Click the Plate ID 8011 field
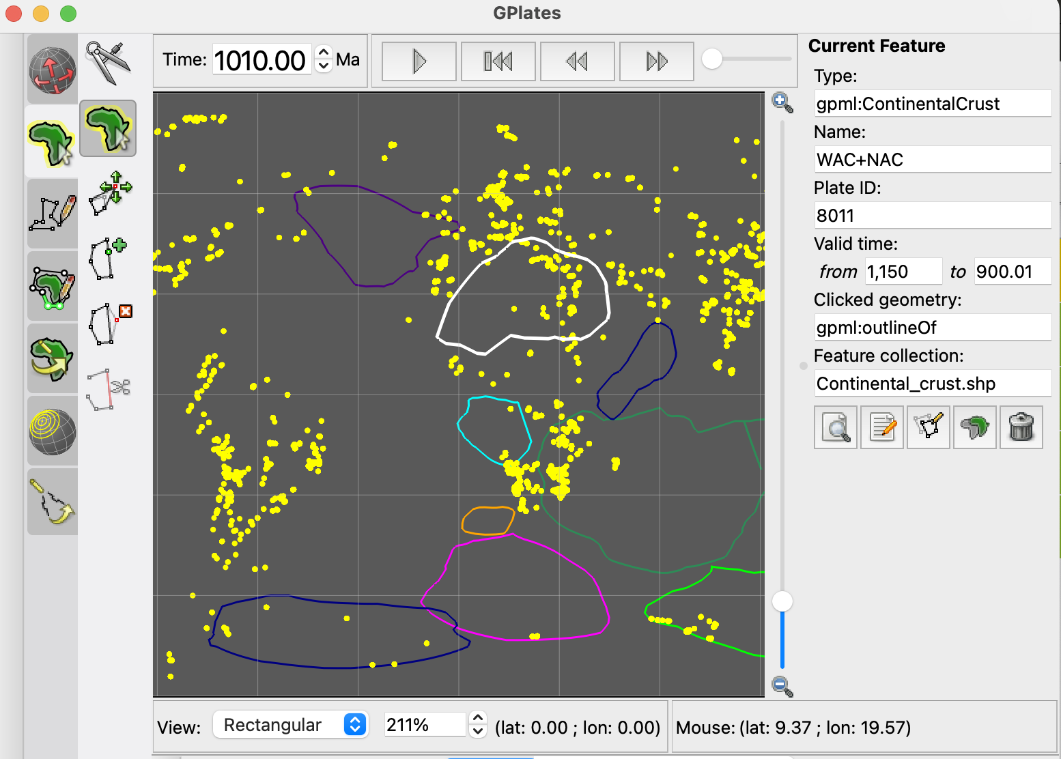The width and height of the screenshot is (1061, 759). tap(933, 216)
